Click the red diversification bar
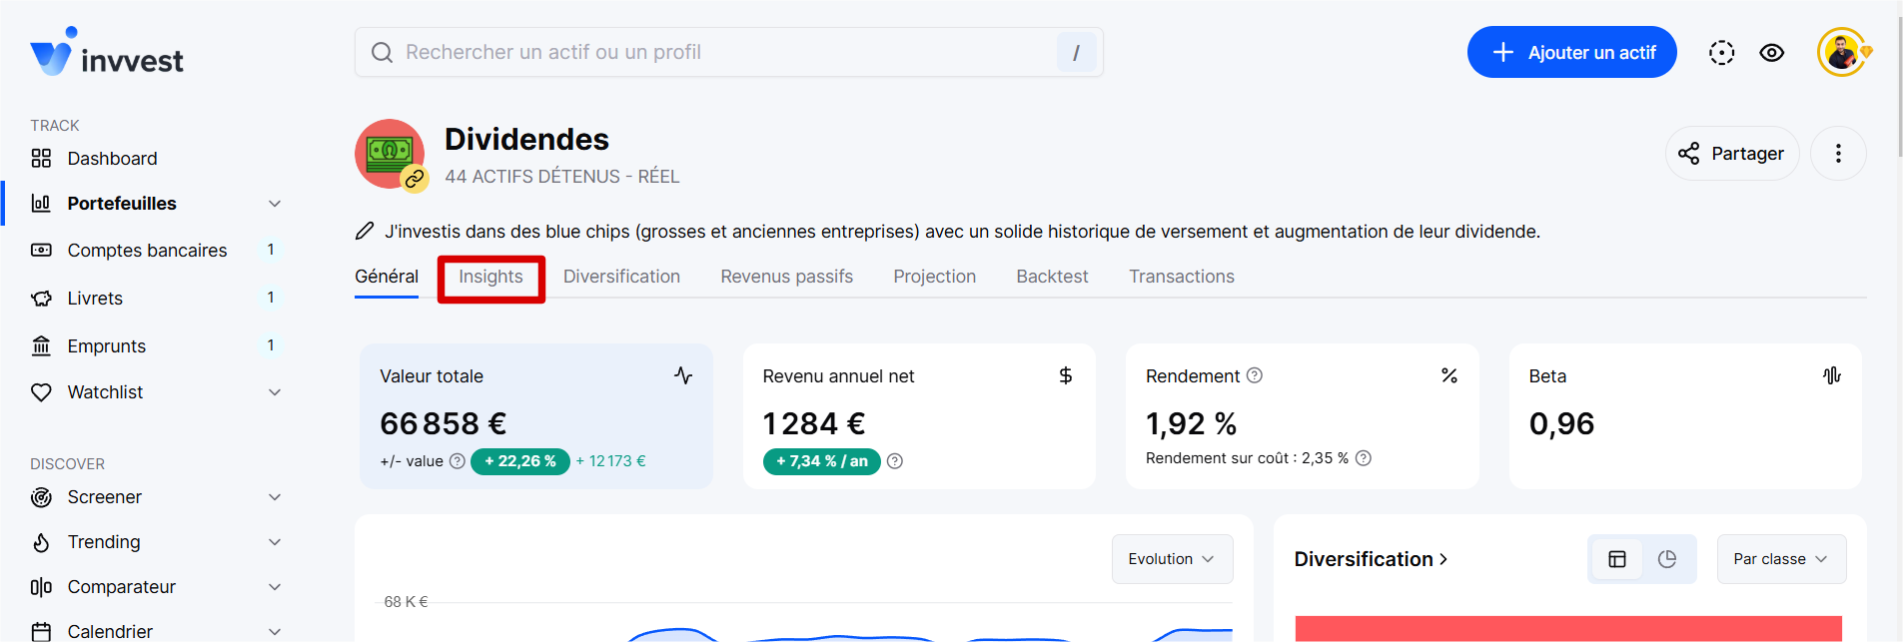 coord(1568,629)
